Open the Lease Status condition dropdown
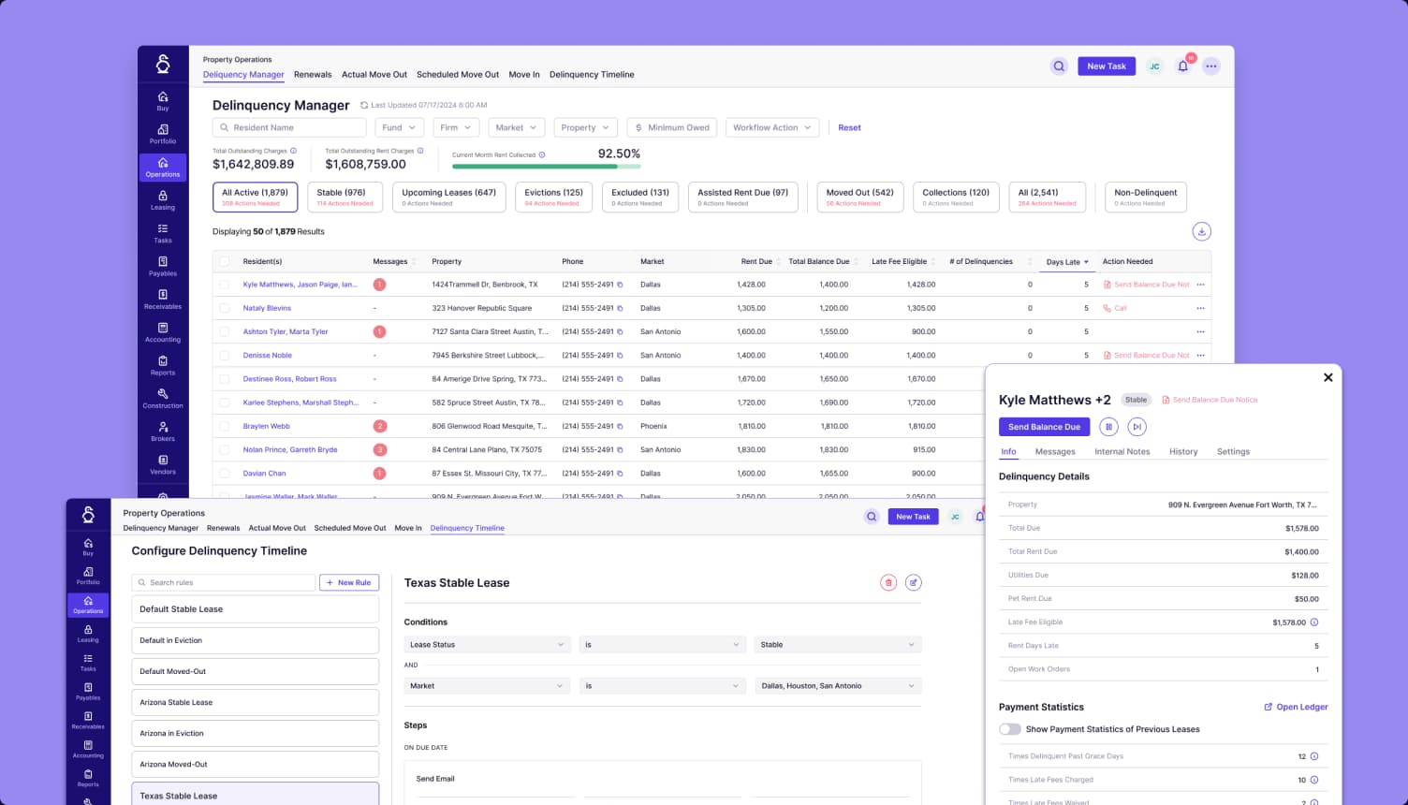1408x805 pixels. point(487,644)
